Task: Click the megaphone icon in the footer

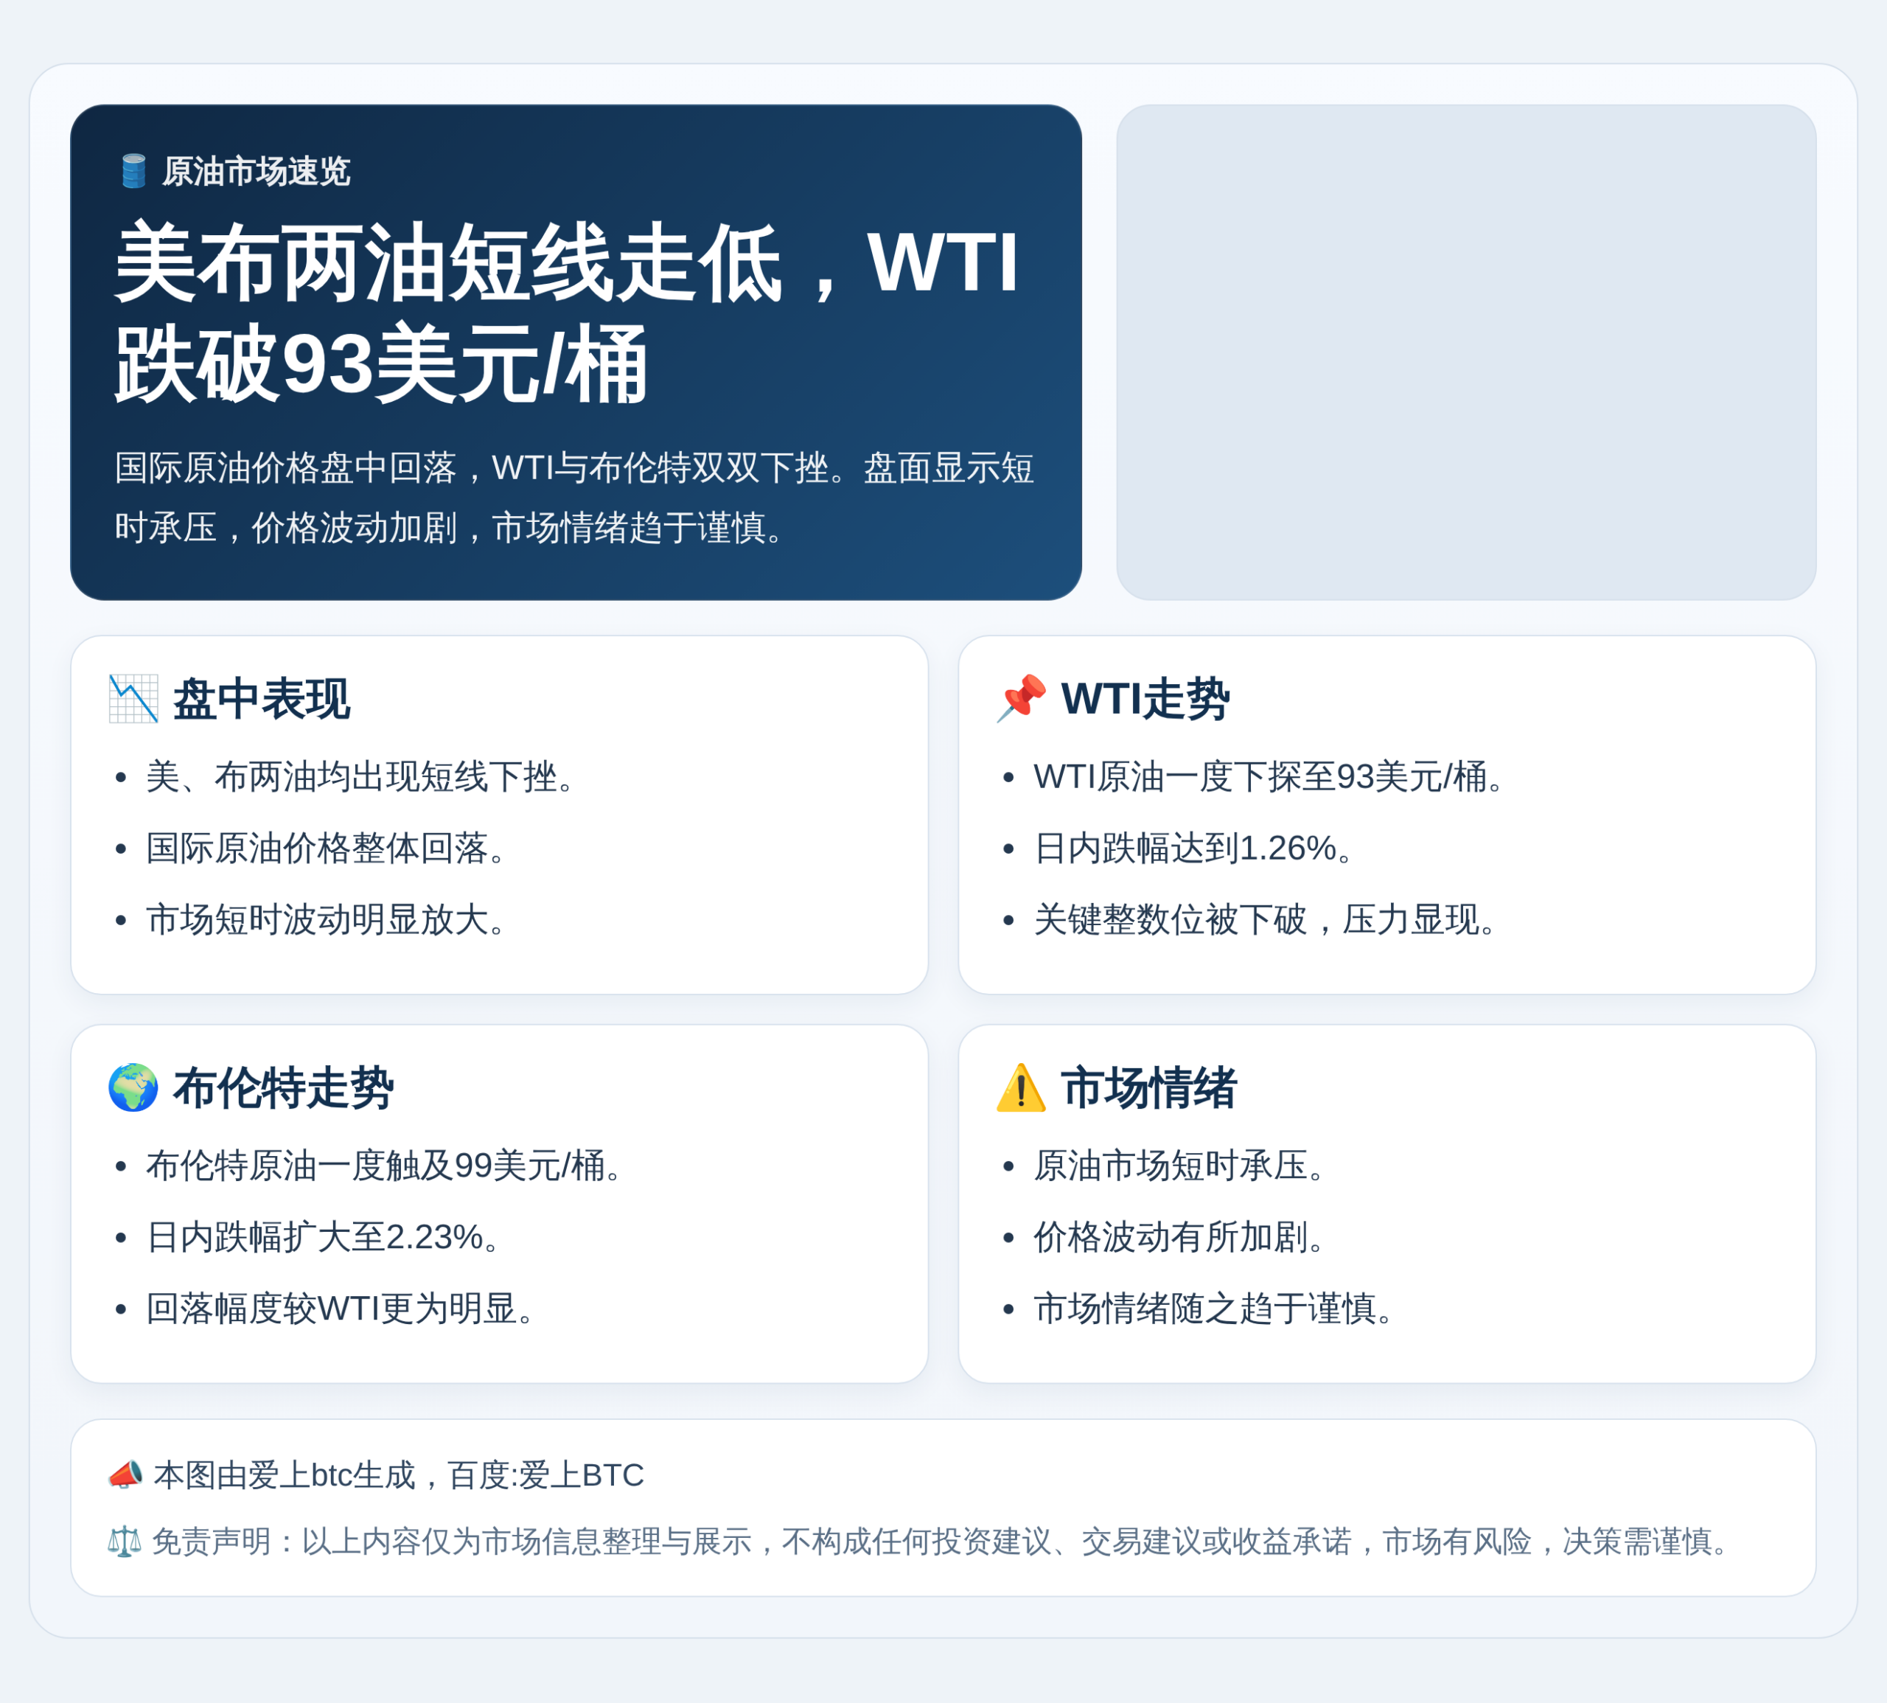Action: (x=125, y=1474)
